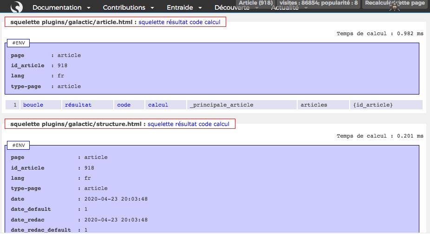Click the Article (918) admin button
The height and width of the screenshot is (234, 430).
tap(255, 3)
